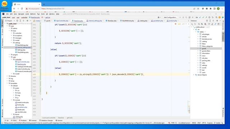Screen dimensions: 230x129
Task: Click the UTF-8 encoding in status bar
Action: (204, 123)
